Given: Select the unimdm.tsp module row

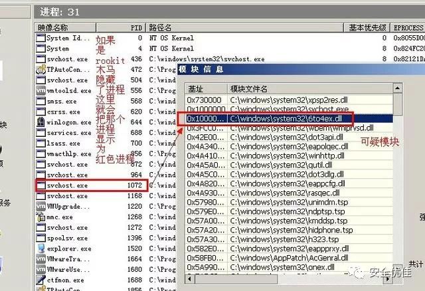Looking at the screenshot, I should click(289, 202).
